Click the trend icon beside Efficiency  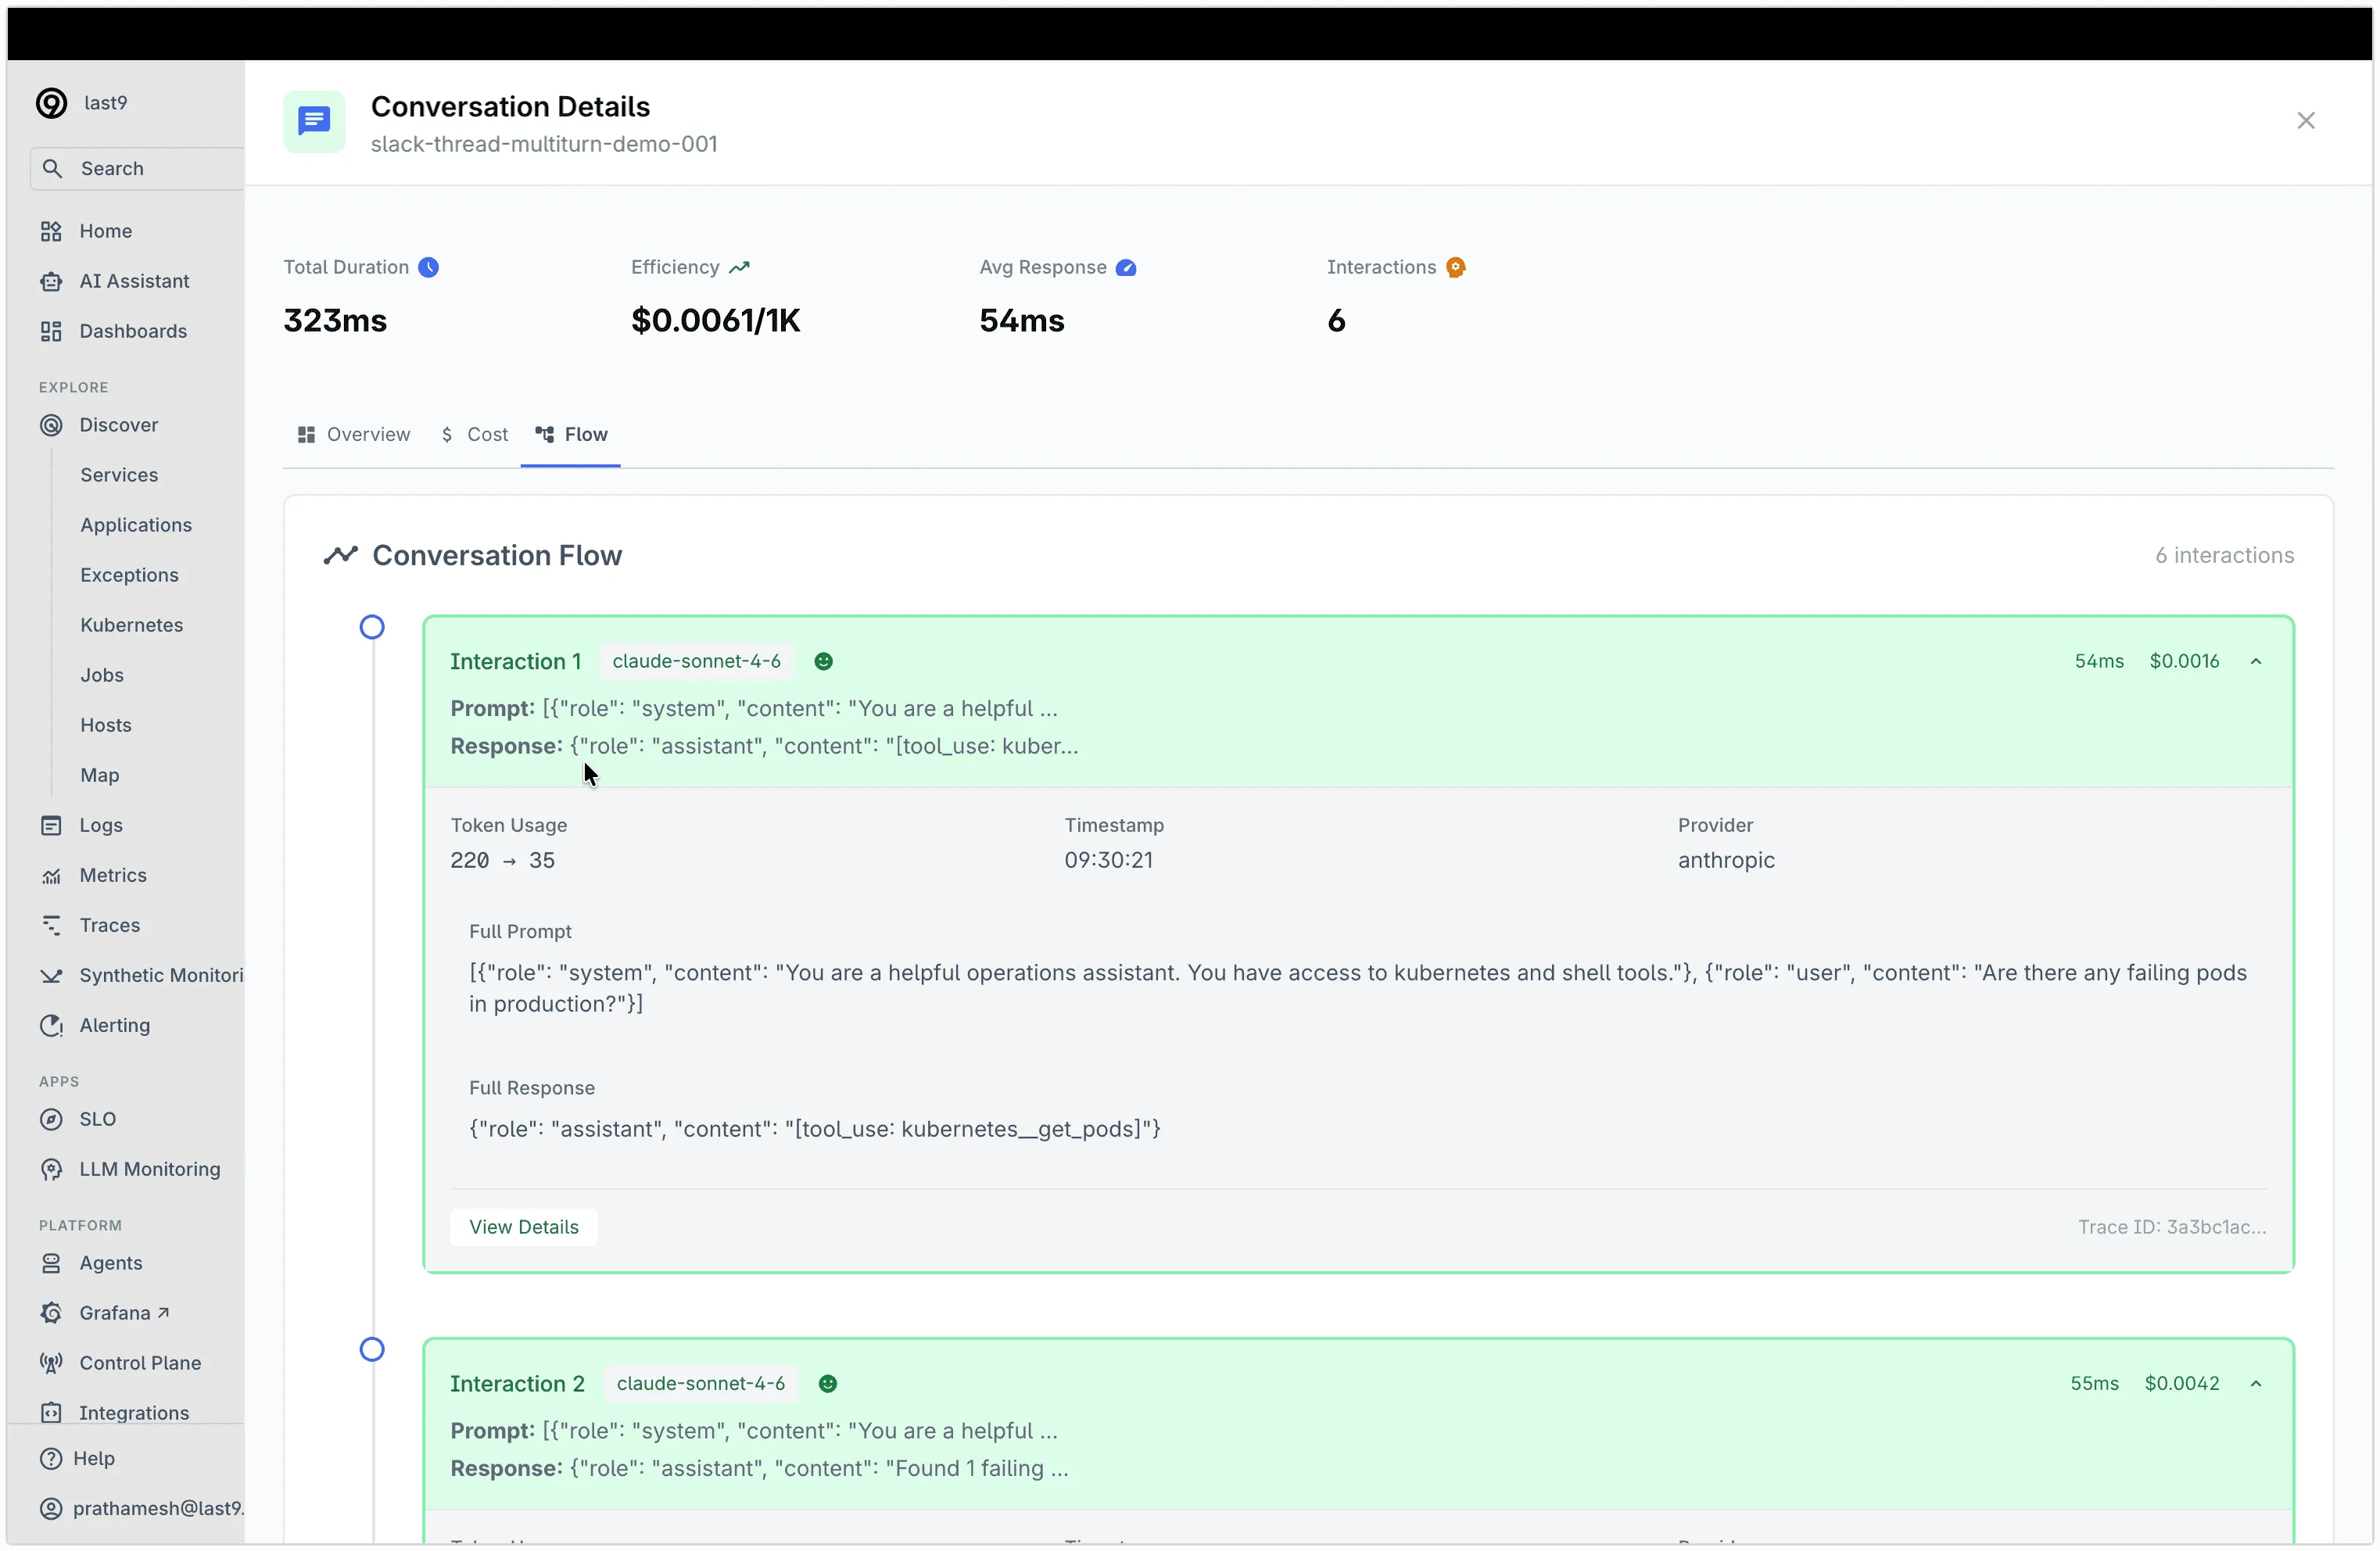click(x=739, y=267)
